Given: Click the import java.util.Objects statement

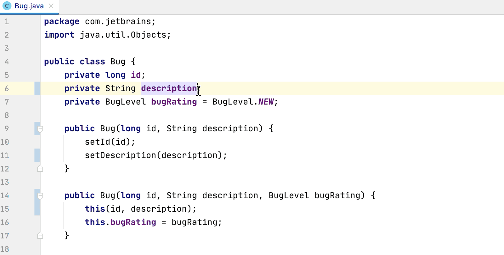Looking at the screenshot, I should (x=107, y=35).
